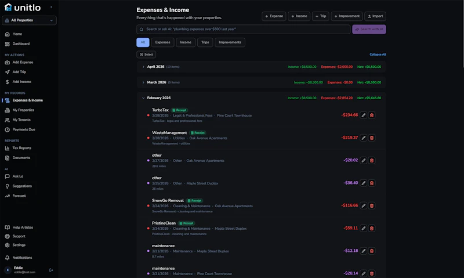The height and width of the screenshot is (278, 464).
Task: Click Search with AI button
Action: [369, 30]
